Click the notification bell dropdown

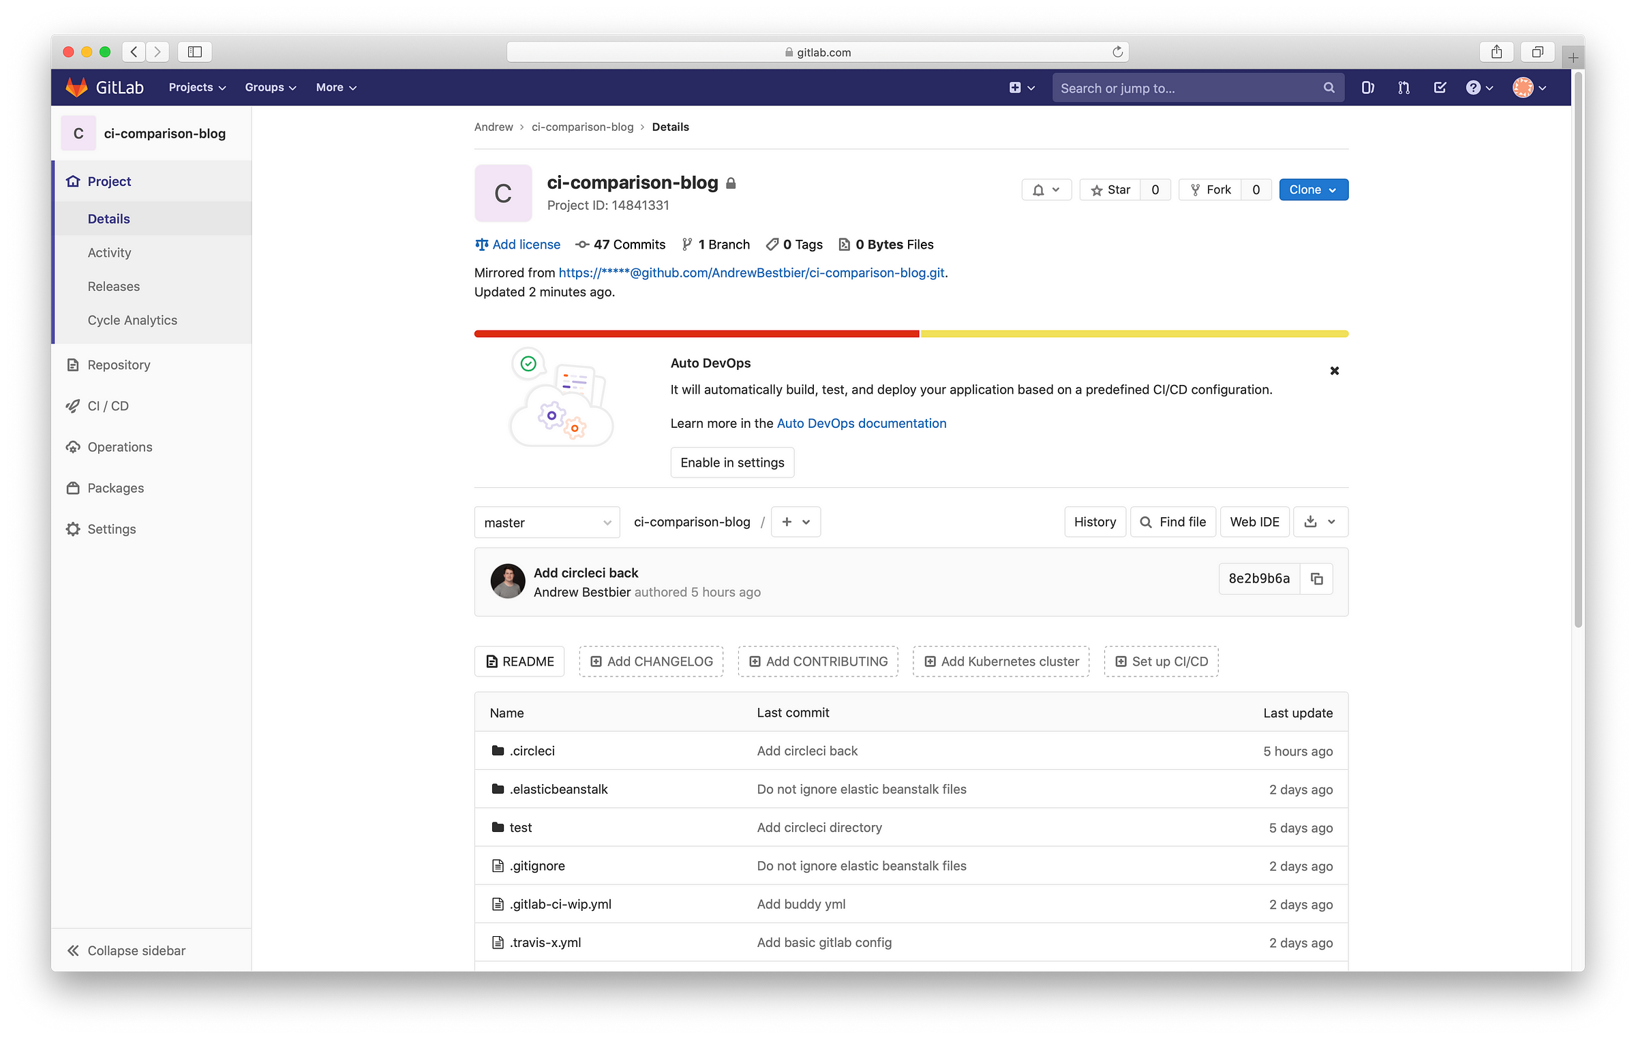click(1046, 190)
